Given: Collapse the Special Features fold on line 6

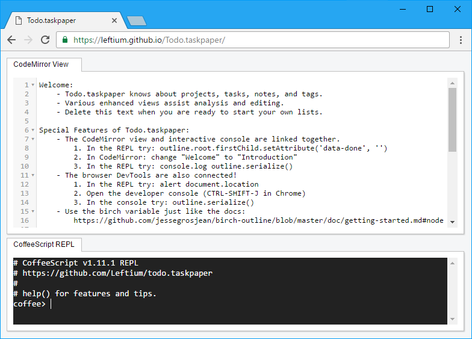Looking at the screenshot, I should click(x=33, y=130).
